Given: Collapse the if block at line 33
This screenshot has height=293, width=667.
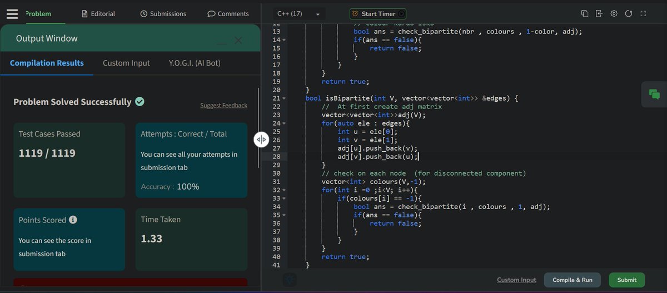Looking at the screenshot, I should click(x=285, y=198).
